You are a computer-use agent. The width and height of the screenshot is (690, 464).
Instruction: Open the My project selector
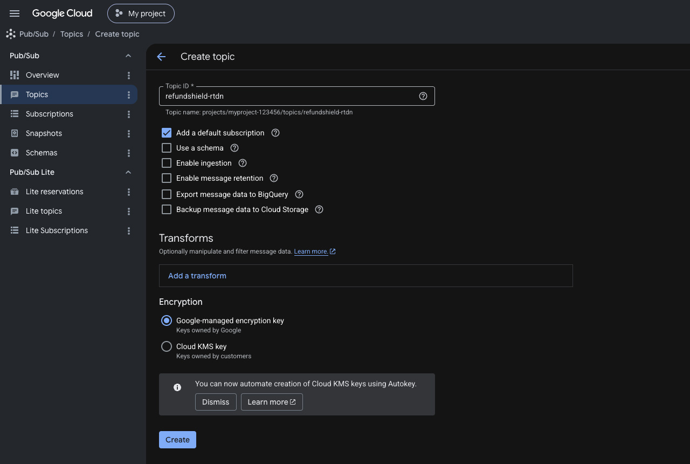(141, 13)
